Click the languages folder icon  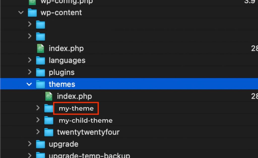(40, 60)
